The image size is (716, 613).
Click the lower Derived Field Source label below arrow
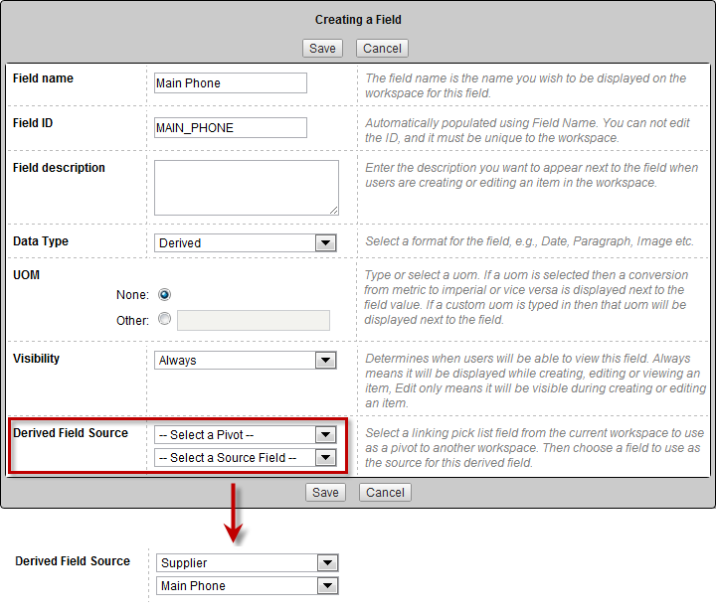73,561
